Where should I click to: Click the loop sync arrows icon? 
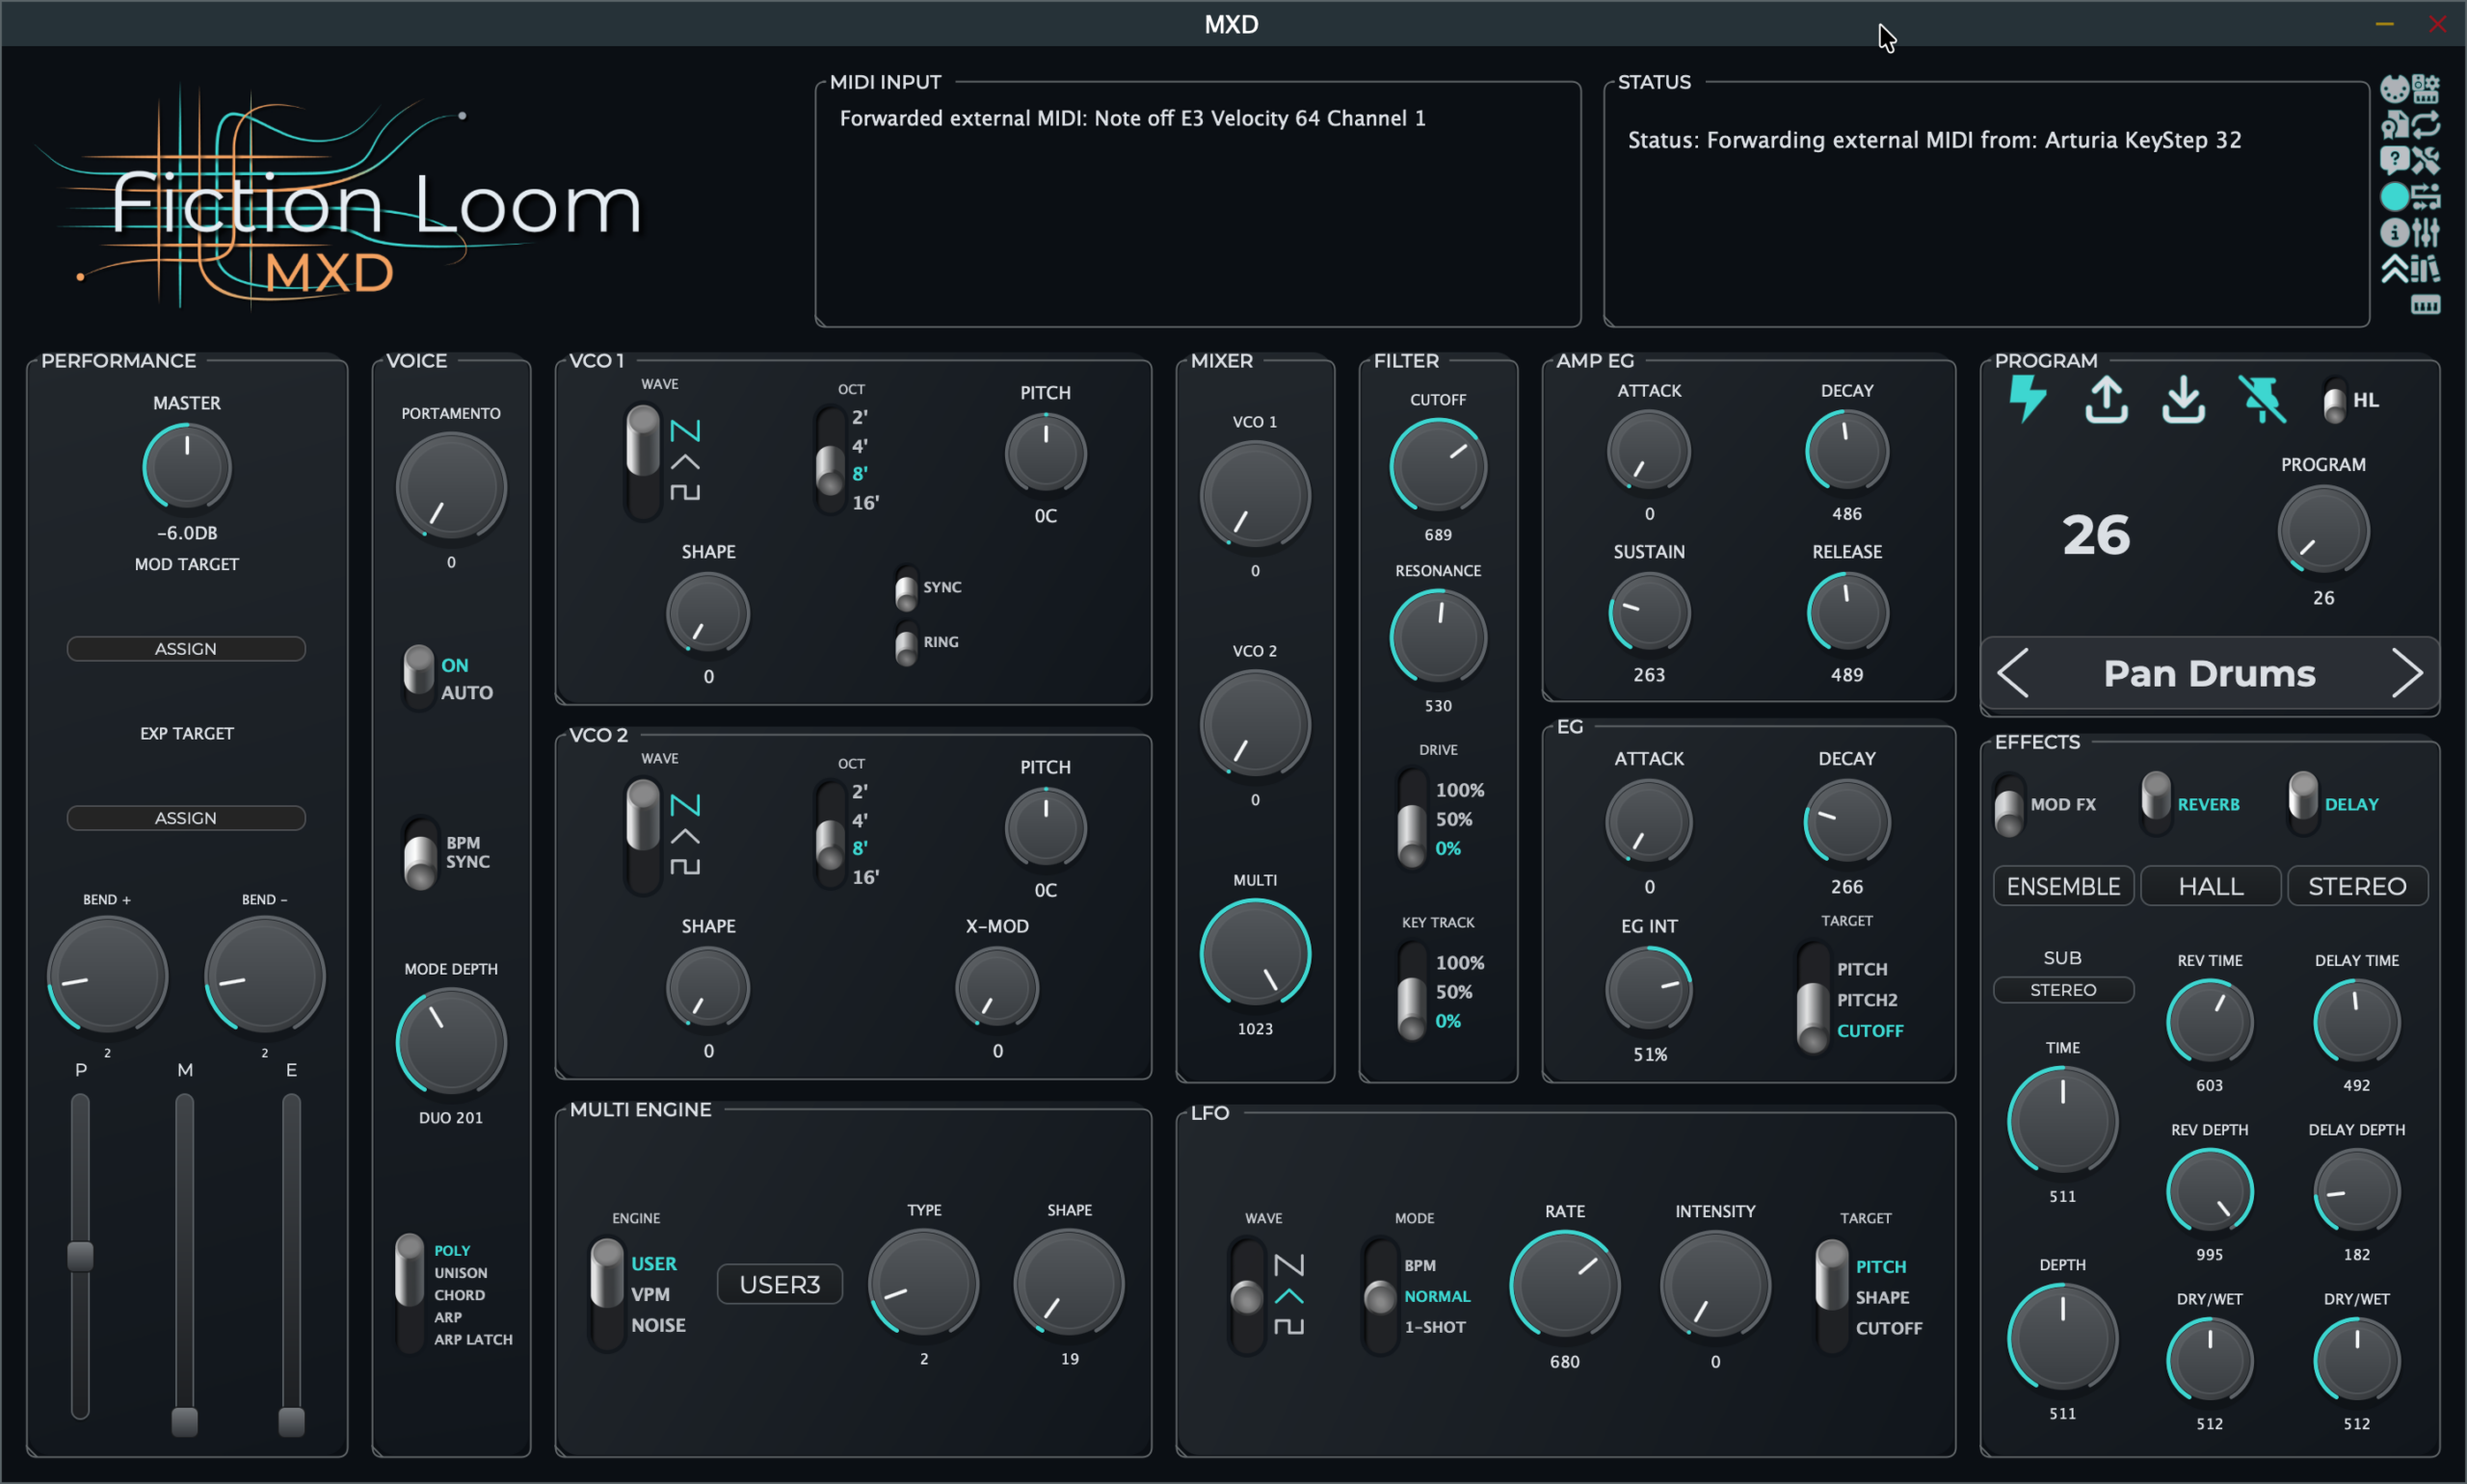pyautogui.click(x=2426, y=125)
